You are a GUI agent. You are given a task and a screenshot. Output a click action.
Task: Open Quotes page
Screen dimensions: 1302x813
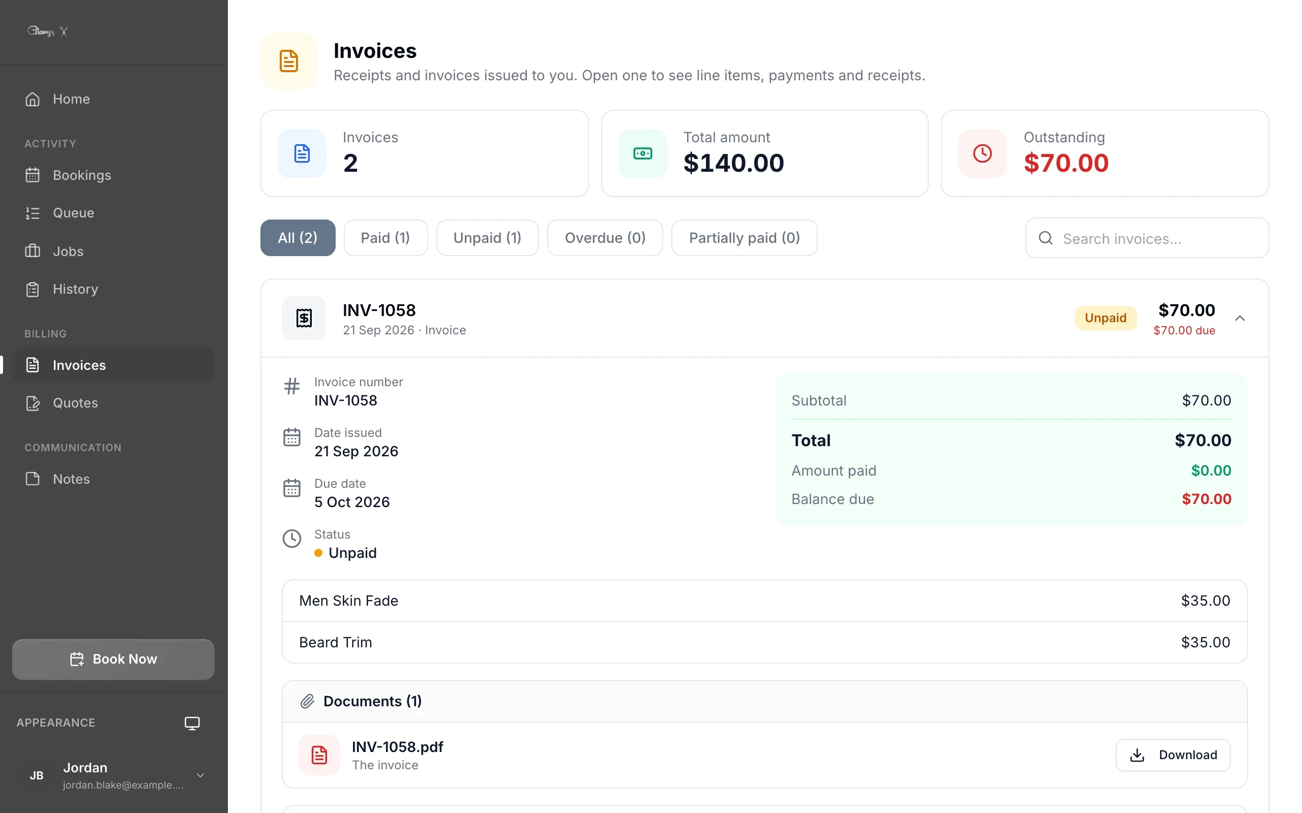113,403
